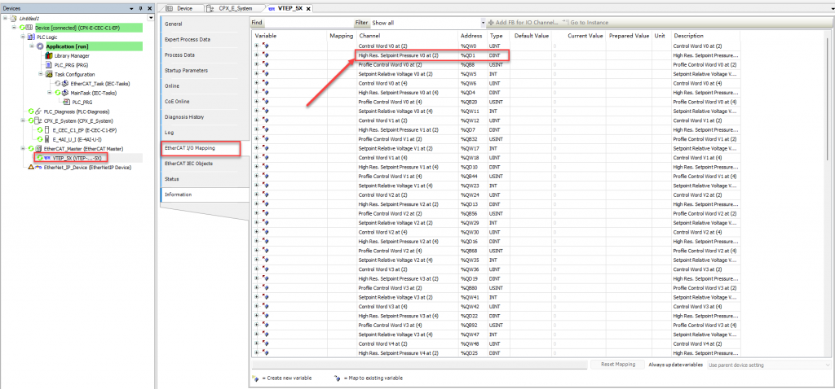The image size is (835, 389).
Task: Collapse the Task Configuration node
Action: point(41,74)
